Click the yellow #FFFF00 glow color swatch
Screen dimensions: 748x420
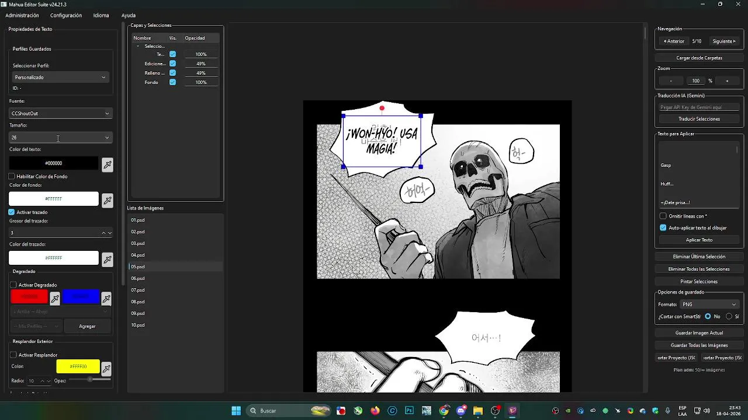78,366
